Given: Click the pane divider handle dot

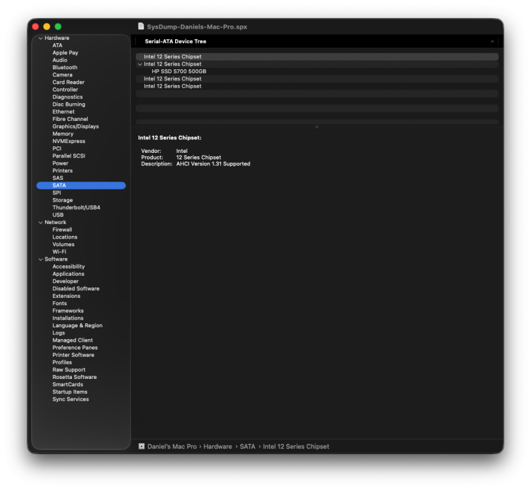Looking at the screenshot, I should click(x=317, y=127).
